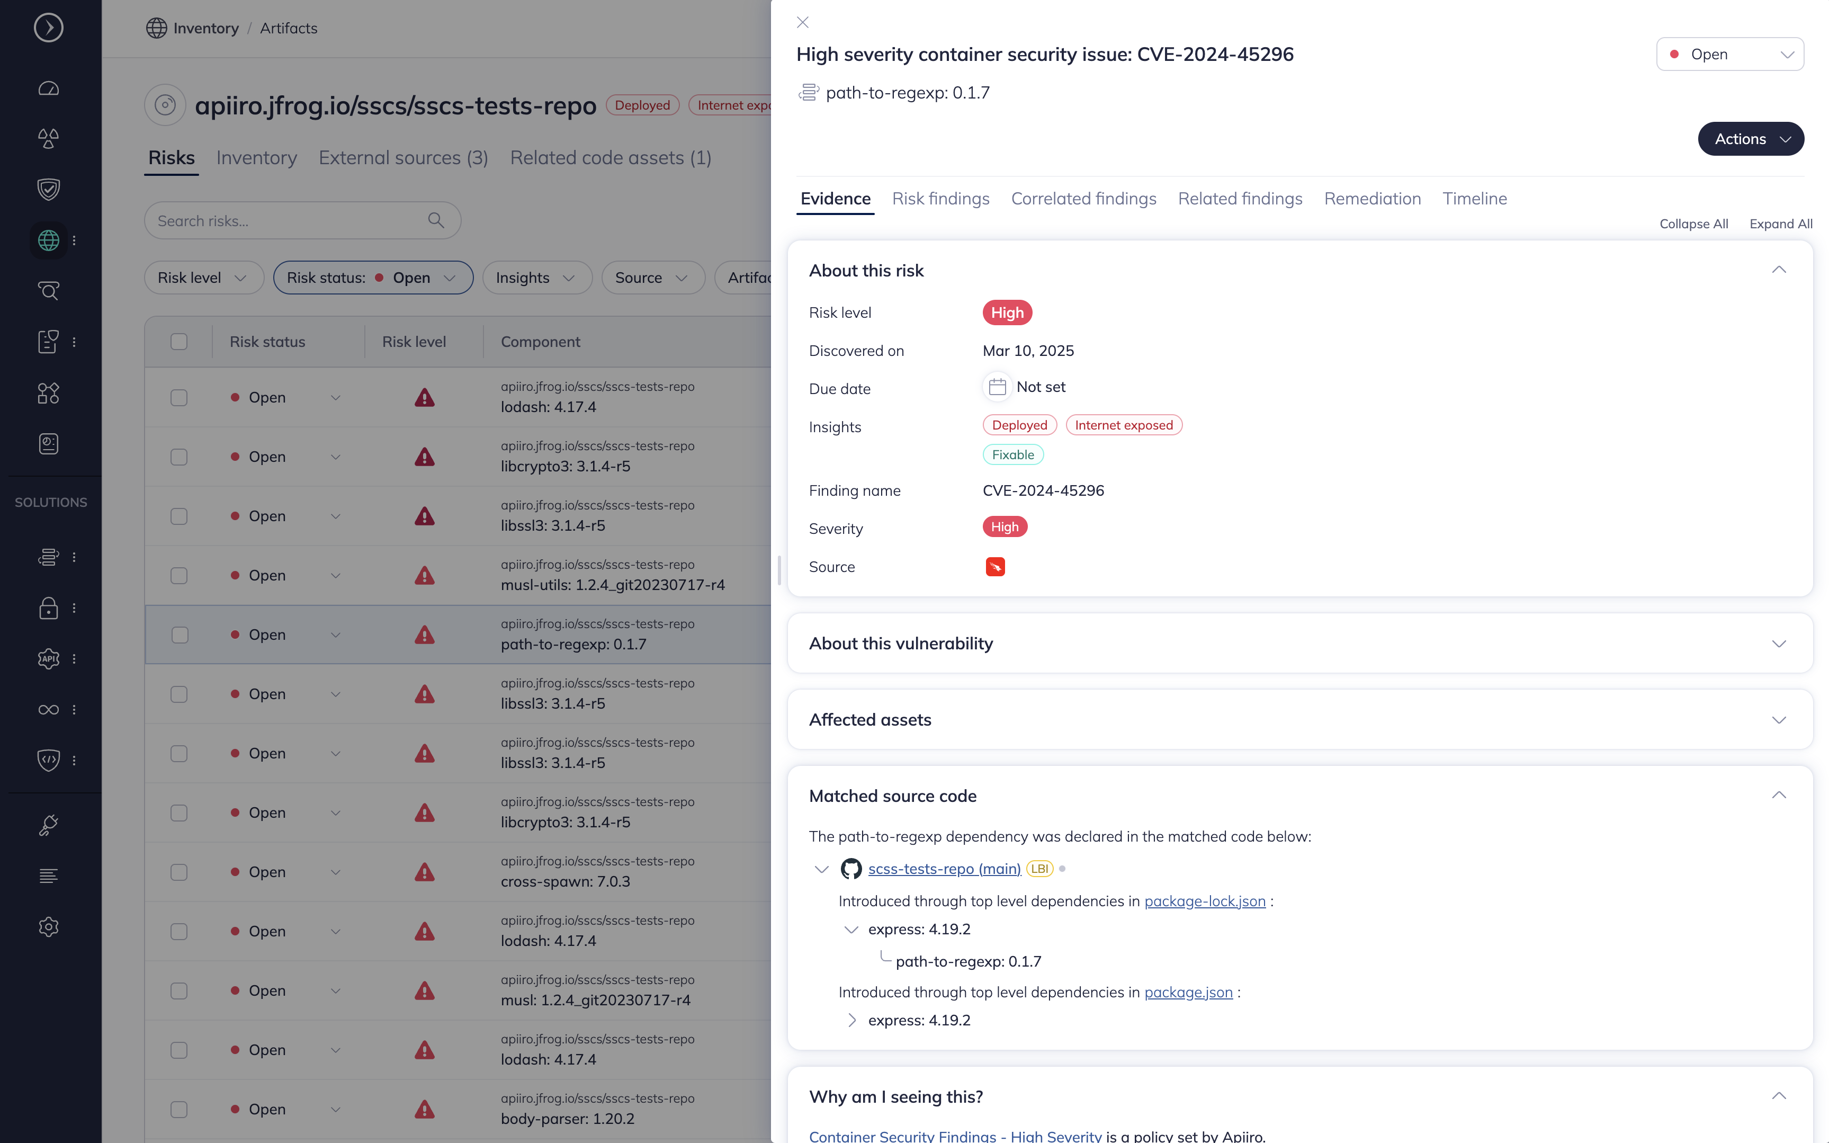The image size is (1829, 1143).
Task: Open the connectors grid icon in sidebar
Action: click(48, 393)
